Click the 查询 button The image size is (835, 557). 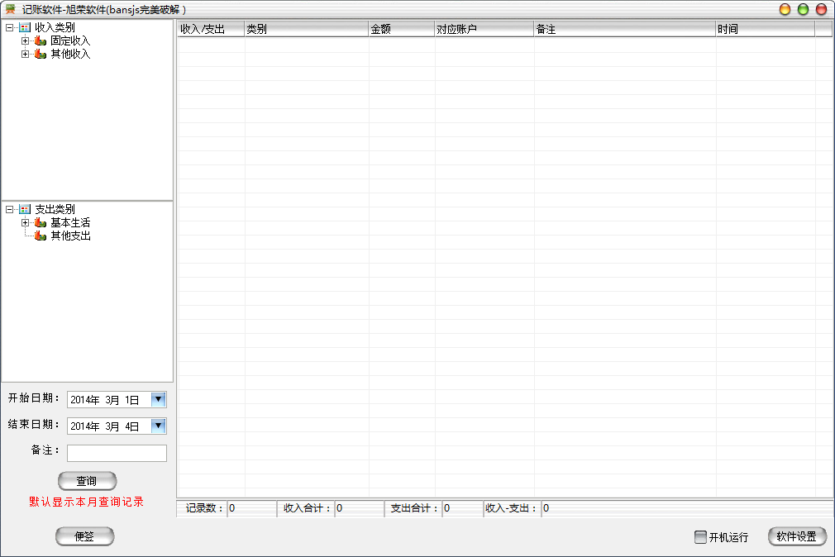coord(87,481)
